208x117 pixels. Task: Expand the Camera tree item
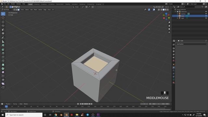pyautogui.click(x=177, y=14)
